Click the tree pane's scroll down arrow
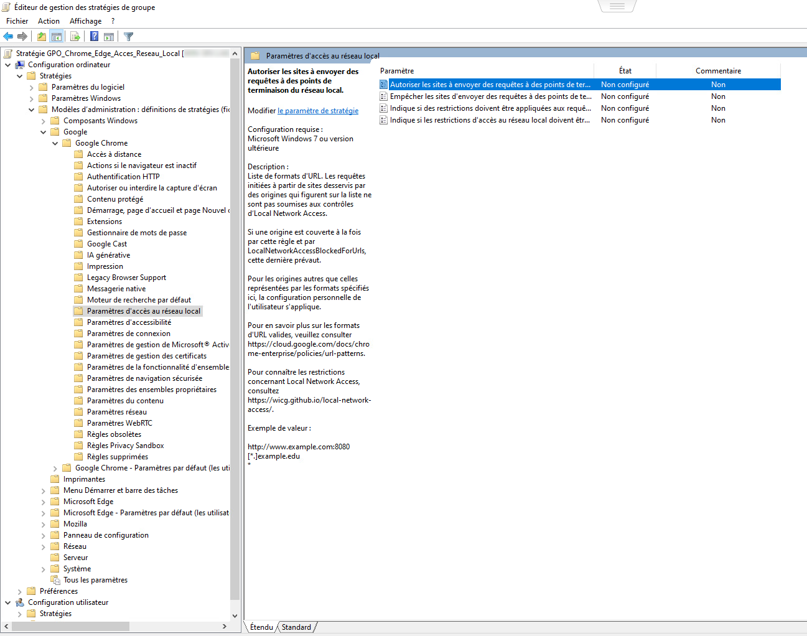Screen dimensions: 807x636 click(235, 615)
